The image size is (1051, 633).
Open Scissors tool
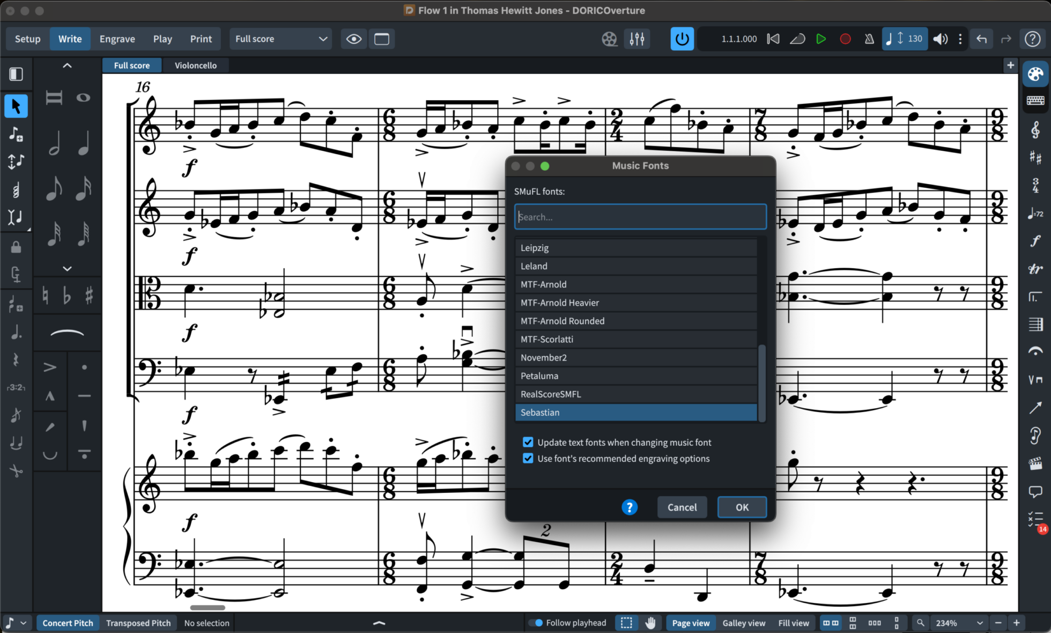point(16,471)
